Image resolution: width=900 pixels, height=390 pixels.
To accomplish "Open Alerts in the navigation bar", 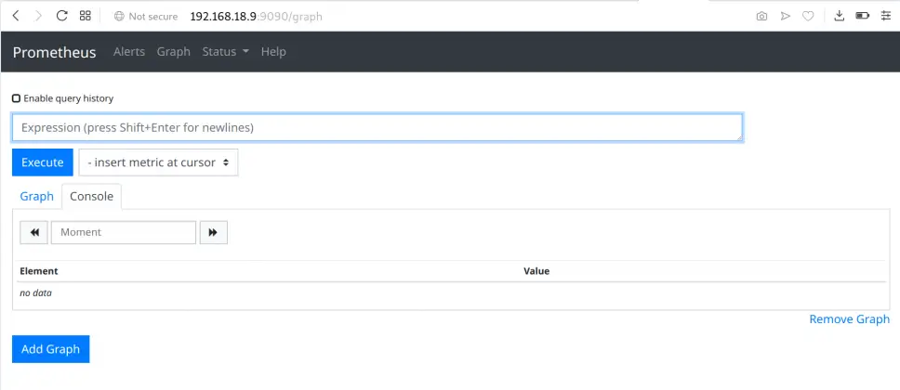I will pyautogui.click(x=129, y=52).
